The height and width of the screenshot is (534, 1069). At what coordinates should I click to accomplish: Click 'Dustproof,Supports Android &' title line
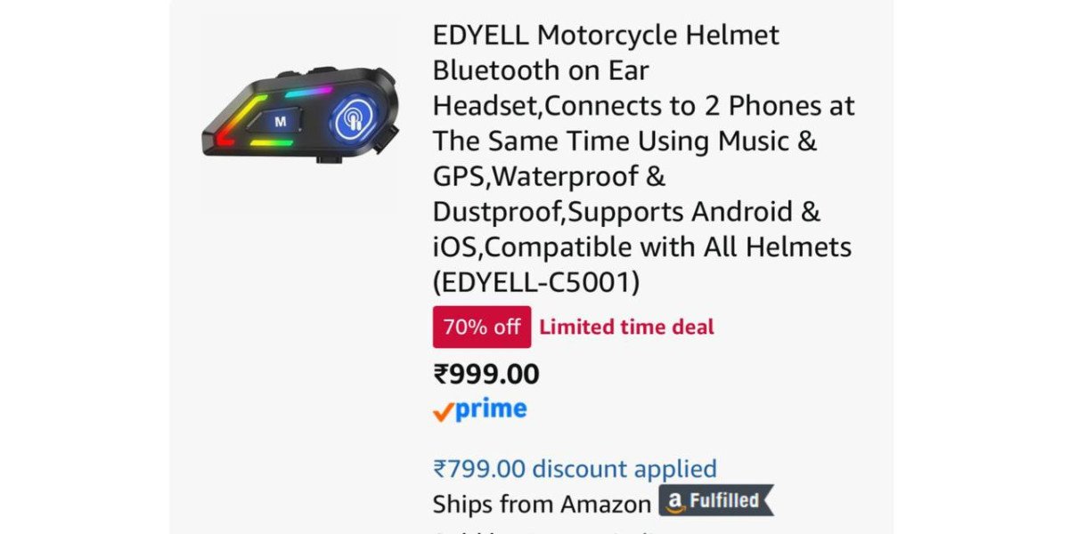coord(626,212)
